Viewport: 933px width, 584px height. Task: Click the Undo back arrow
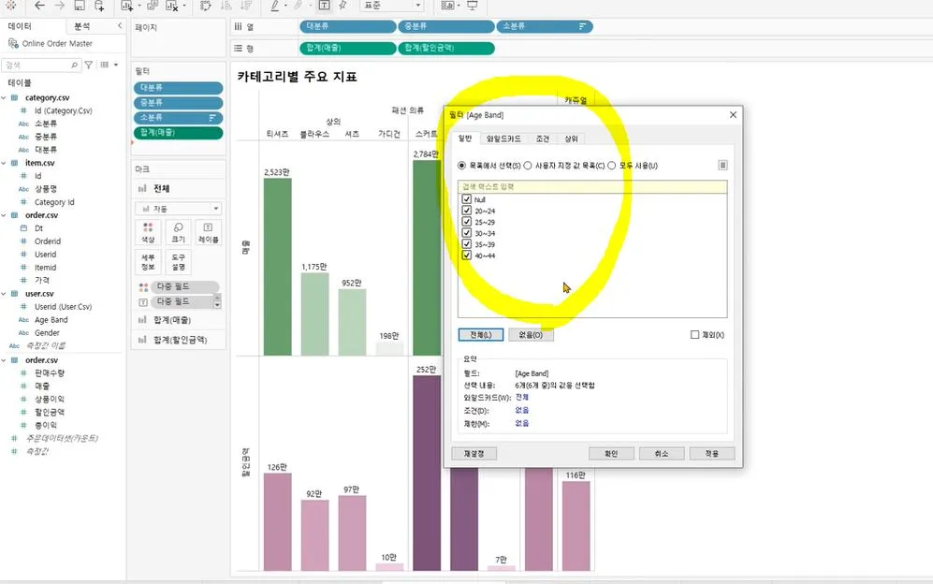click(x=39, y=6)
